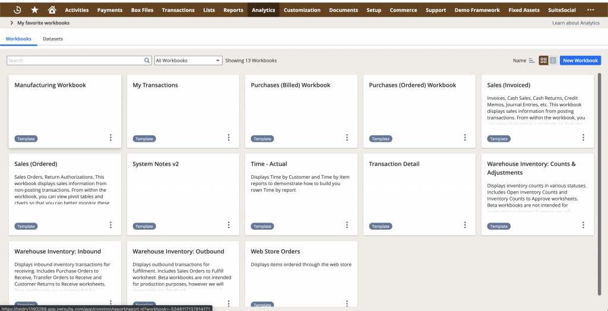Viewport: 608px width, 311px height.
Task: Open Purchases (Ordered) Workbook options menu
Action: [x=465, y=137]
